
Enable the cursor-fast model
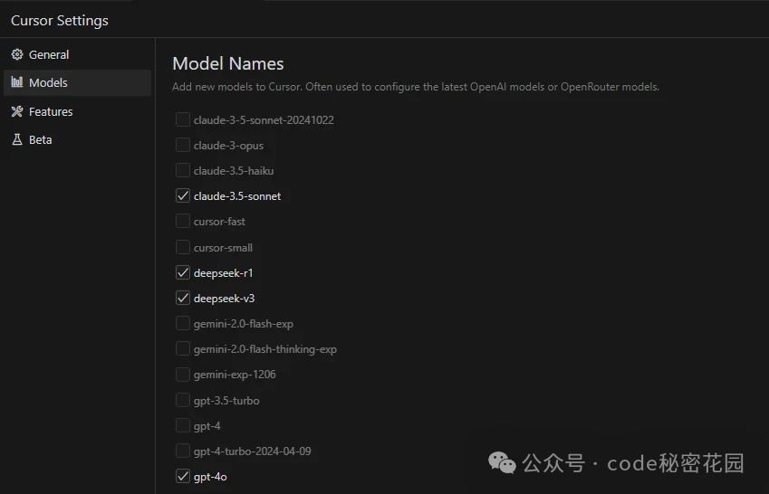(x=183, y=221)
